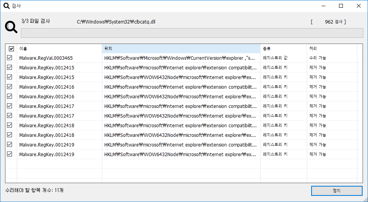Click the scan progress bar

click(x=192, y=33)
